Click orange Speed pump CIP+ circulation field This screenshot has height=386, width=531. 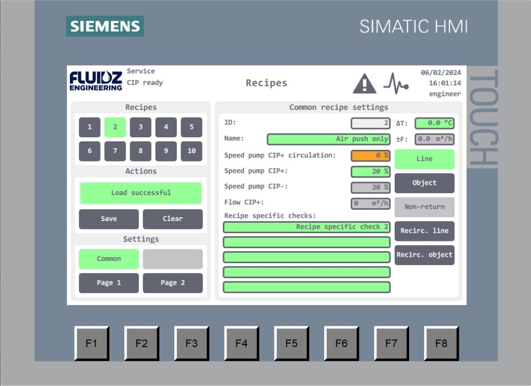coord(370,155)
